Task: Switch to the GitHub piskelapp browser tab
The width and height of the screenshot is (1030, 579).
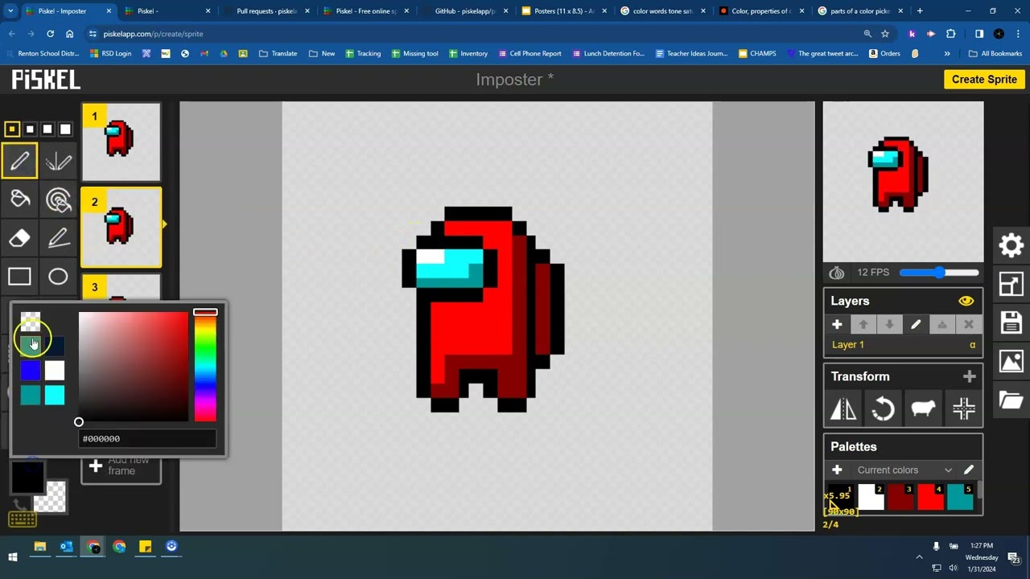Action: 465,11
